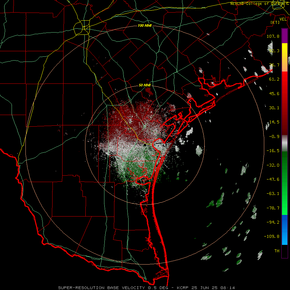Click the -78.7 velocity scale value

click(x=273, y=208)
